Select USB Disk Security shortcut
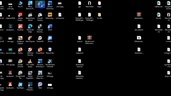171x96 pixels. 30,52
